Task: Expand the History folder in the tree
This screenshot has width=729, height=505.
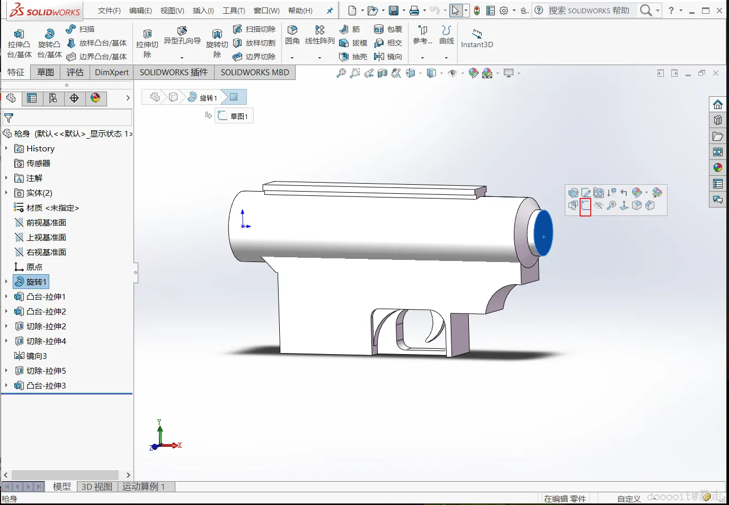Action: point(6,148)
